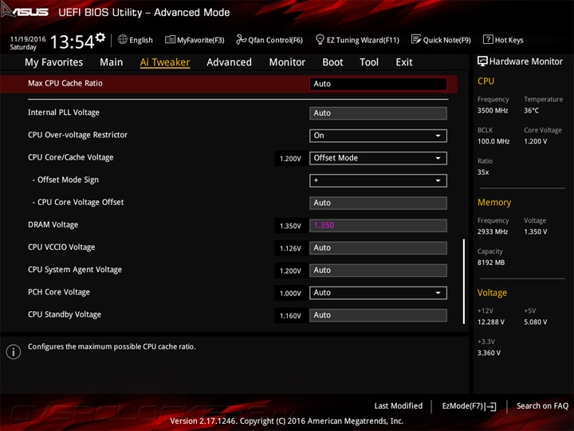The height and width of the screenshot is (431, 574).
Task: Click the ASUS logo
Action: pyautogui.click(x=24, y=11)
